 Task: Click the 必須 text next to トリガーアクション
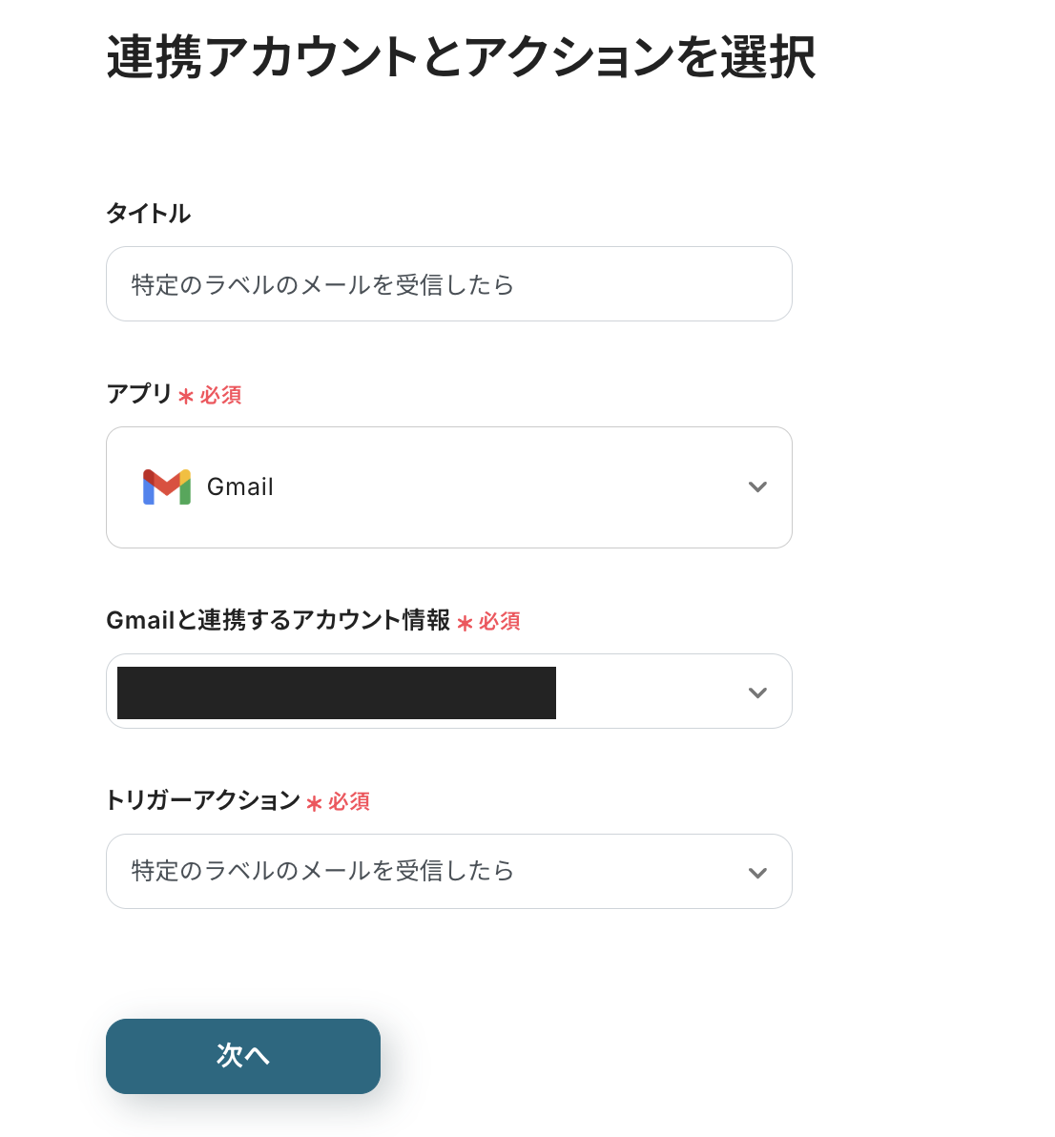point(349,802)
